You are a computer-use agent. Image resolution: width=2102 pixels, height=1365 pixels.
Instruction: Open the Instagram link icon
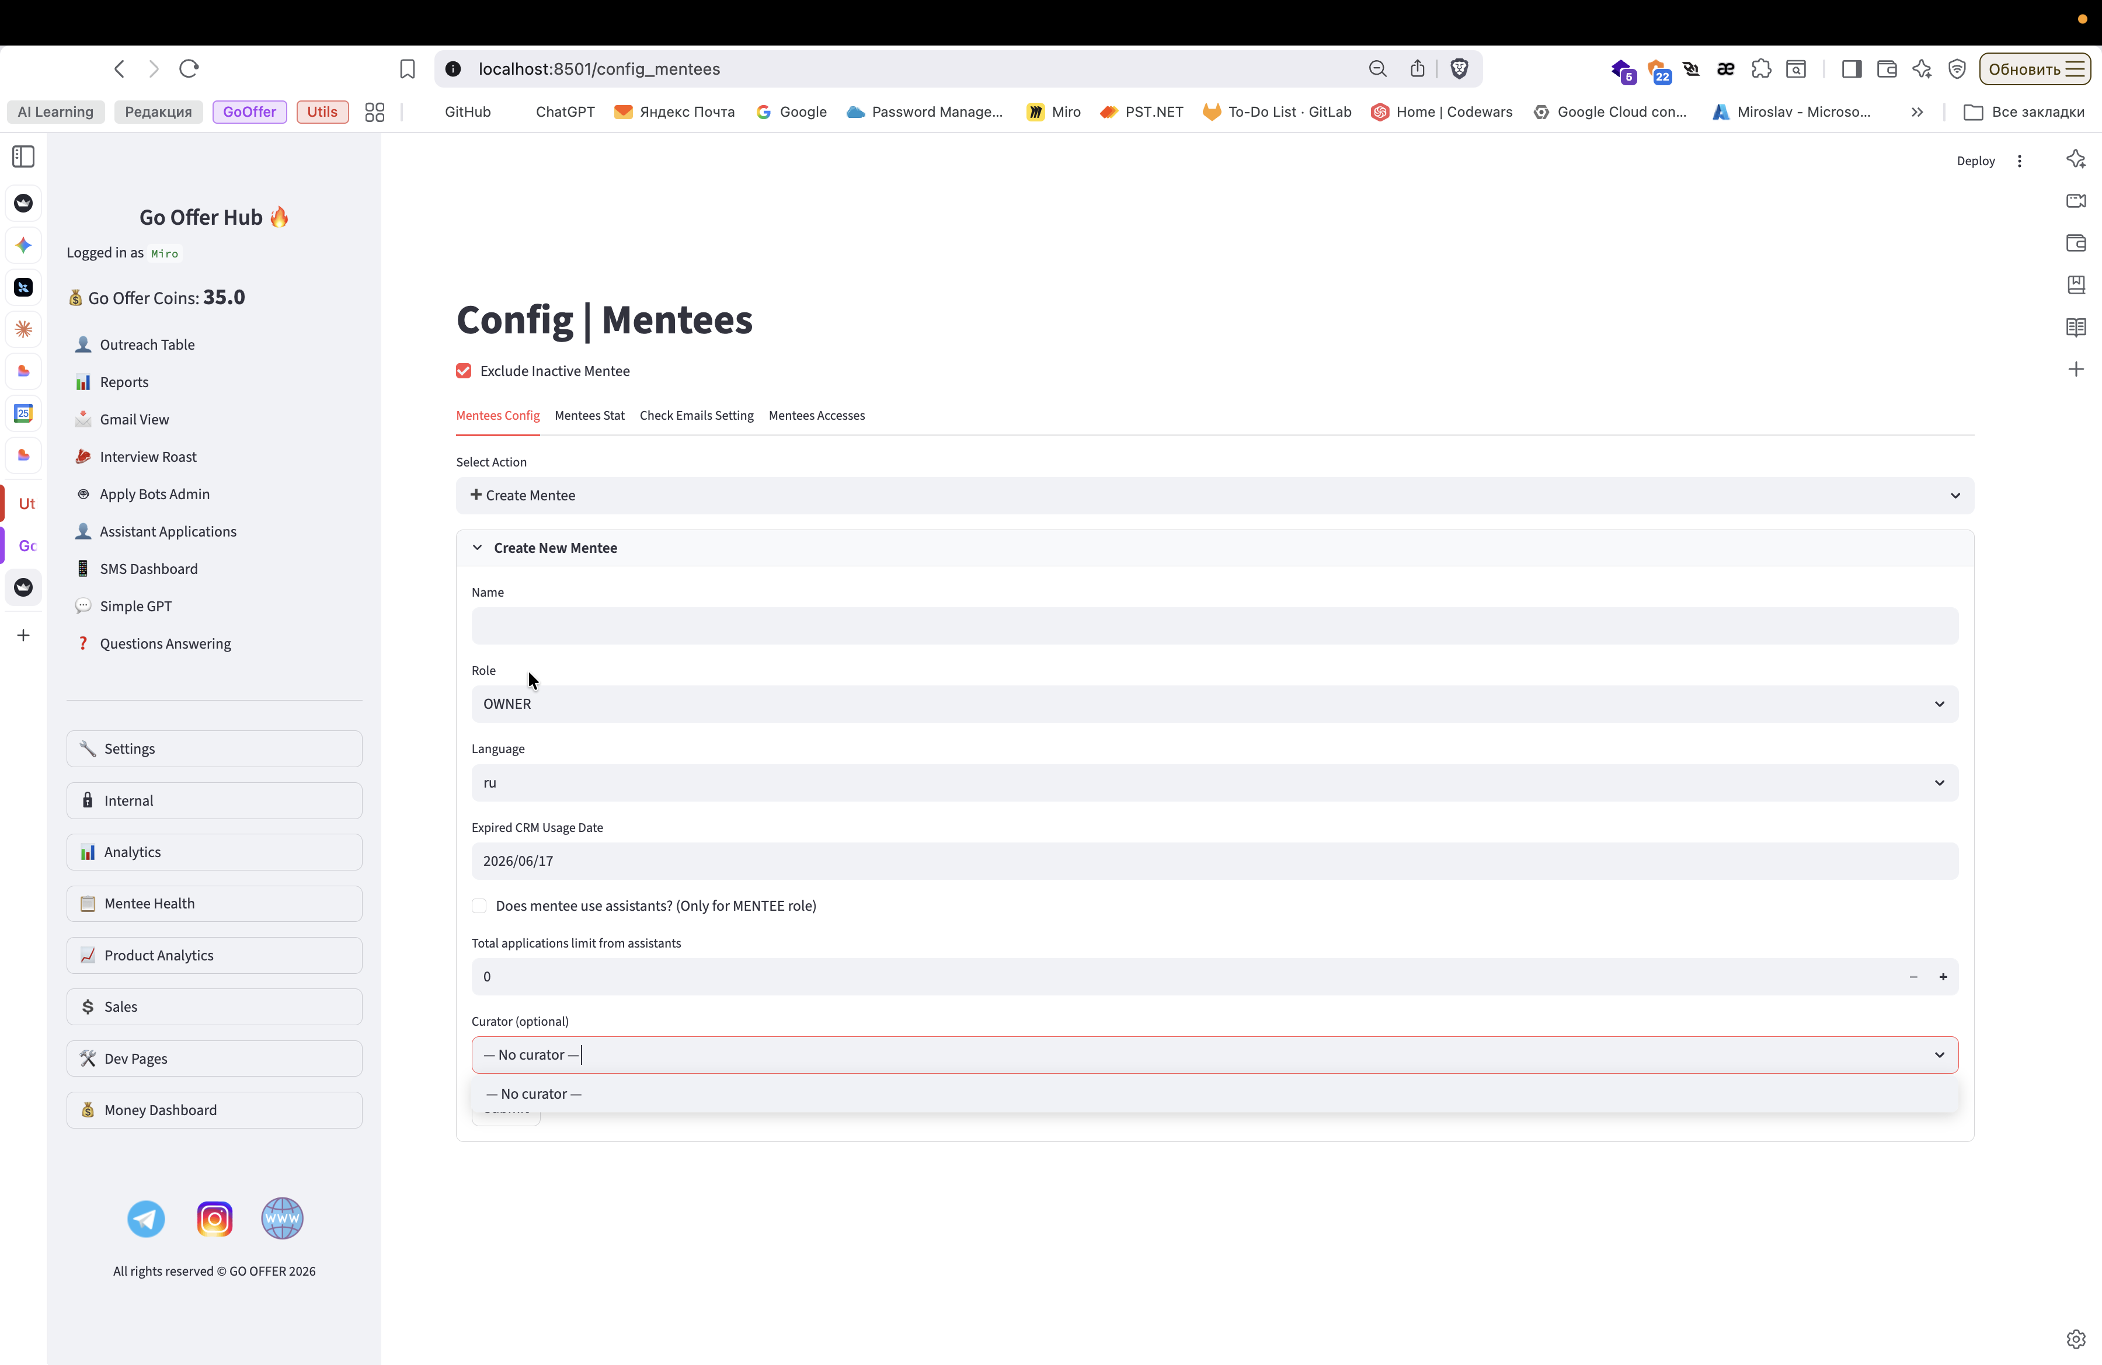coord(215,1218)
